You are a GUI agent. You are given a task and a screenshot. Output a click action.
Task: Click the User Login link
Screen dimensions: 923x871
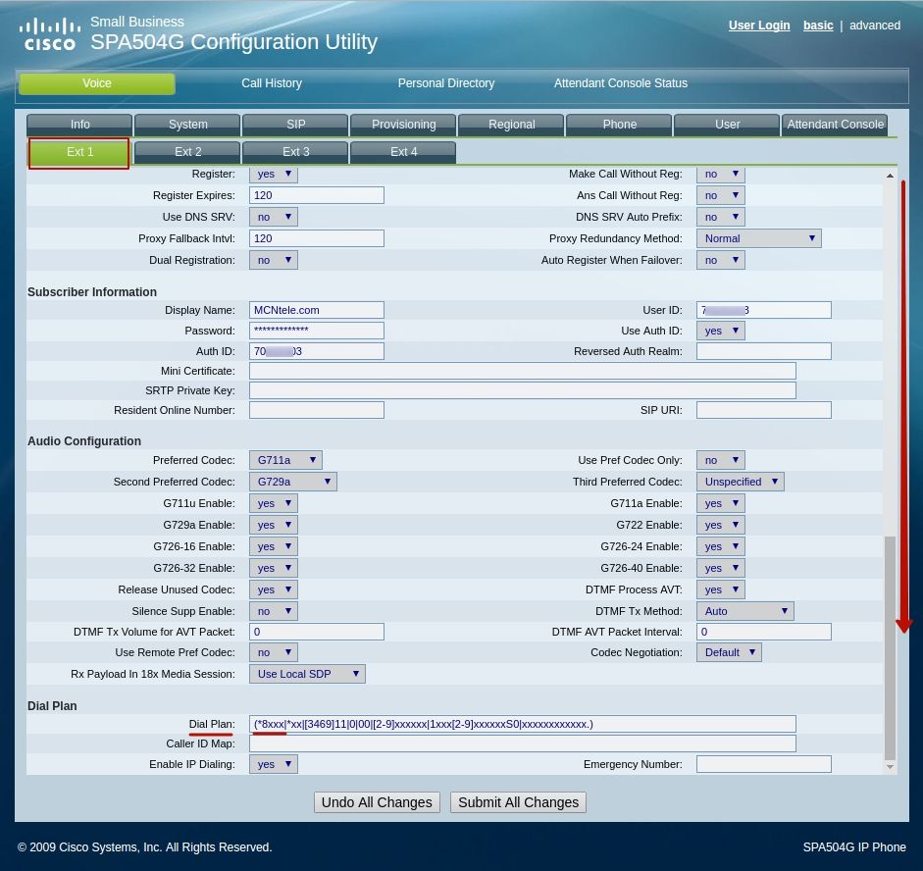[x=759, y=26]
